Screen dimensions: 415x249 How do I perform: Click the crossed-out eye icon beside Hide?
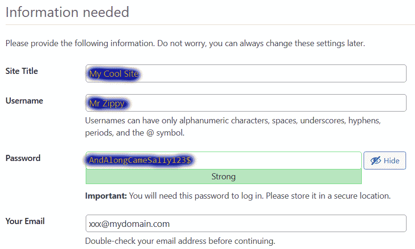375,161
